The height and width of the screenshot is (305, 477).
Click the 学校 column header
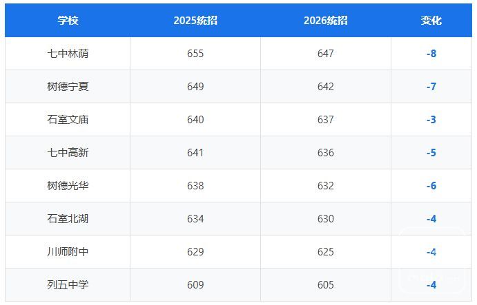coord(68,21)
